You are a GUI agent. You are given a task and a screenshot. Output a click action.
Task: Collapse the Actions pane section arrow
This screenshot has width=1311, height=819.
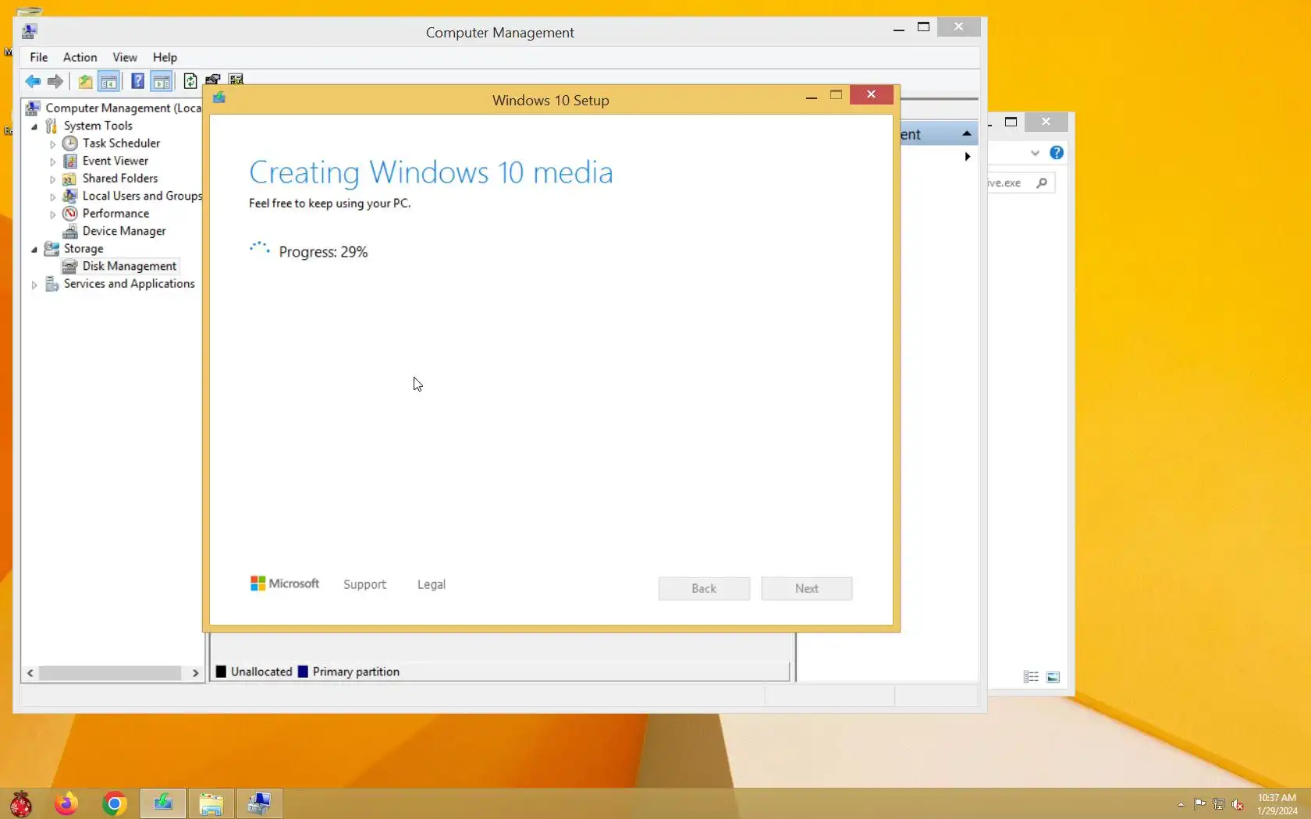[967, 133]
